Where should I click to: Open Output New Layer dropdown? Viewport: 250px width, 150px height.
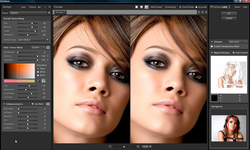[x=238, y=42]
